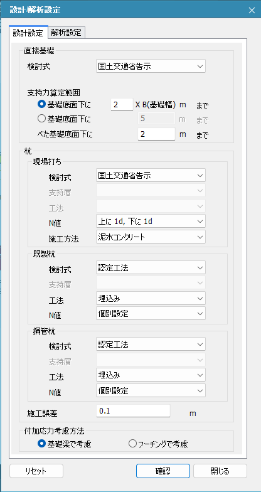
Task: Open 鋼管杭 検討式 dropdown
Action: coord(151,344)
